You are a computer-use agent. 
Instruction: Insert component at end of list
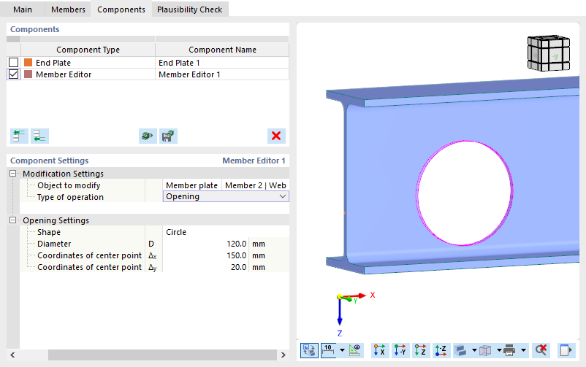39,136
